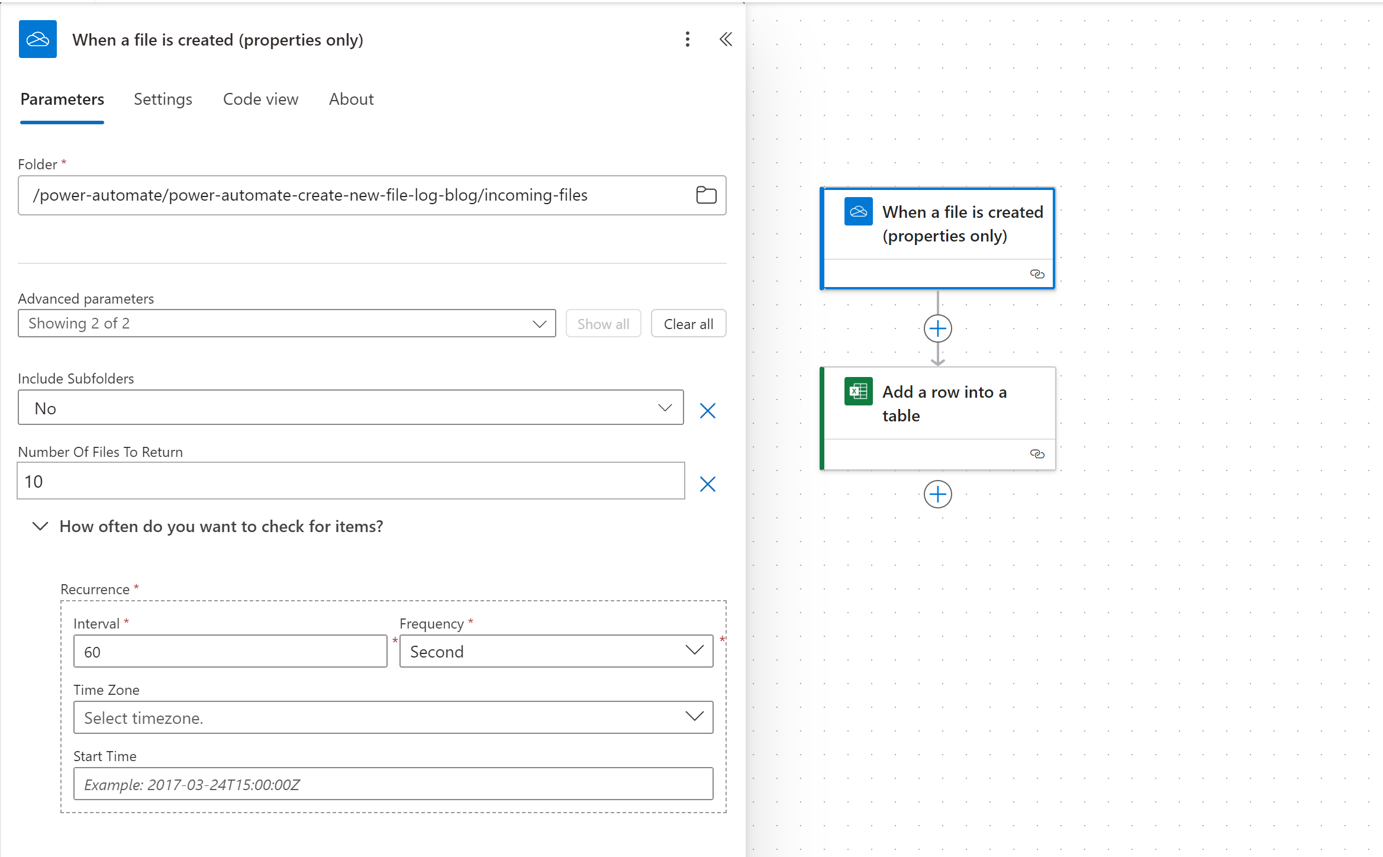Click the Clear all button
Viewport: 1383px width, 857px height.
click(688, 324)
